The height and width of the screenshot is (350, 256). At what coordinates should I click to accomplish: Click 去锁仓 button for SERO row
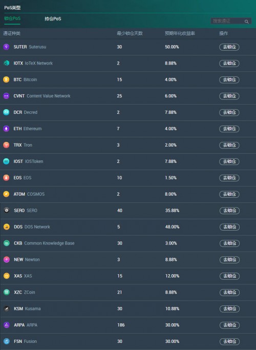click(230, 211)
